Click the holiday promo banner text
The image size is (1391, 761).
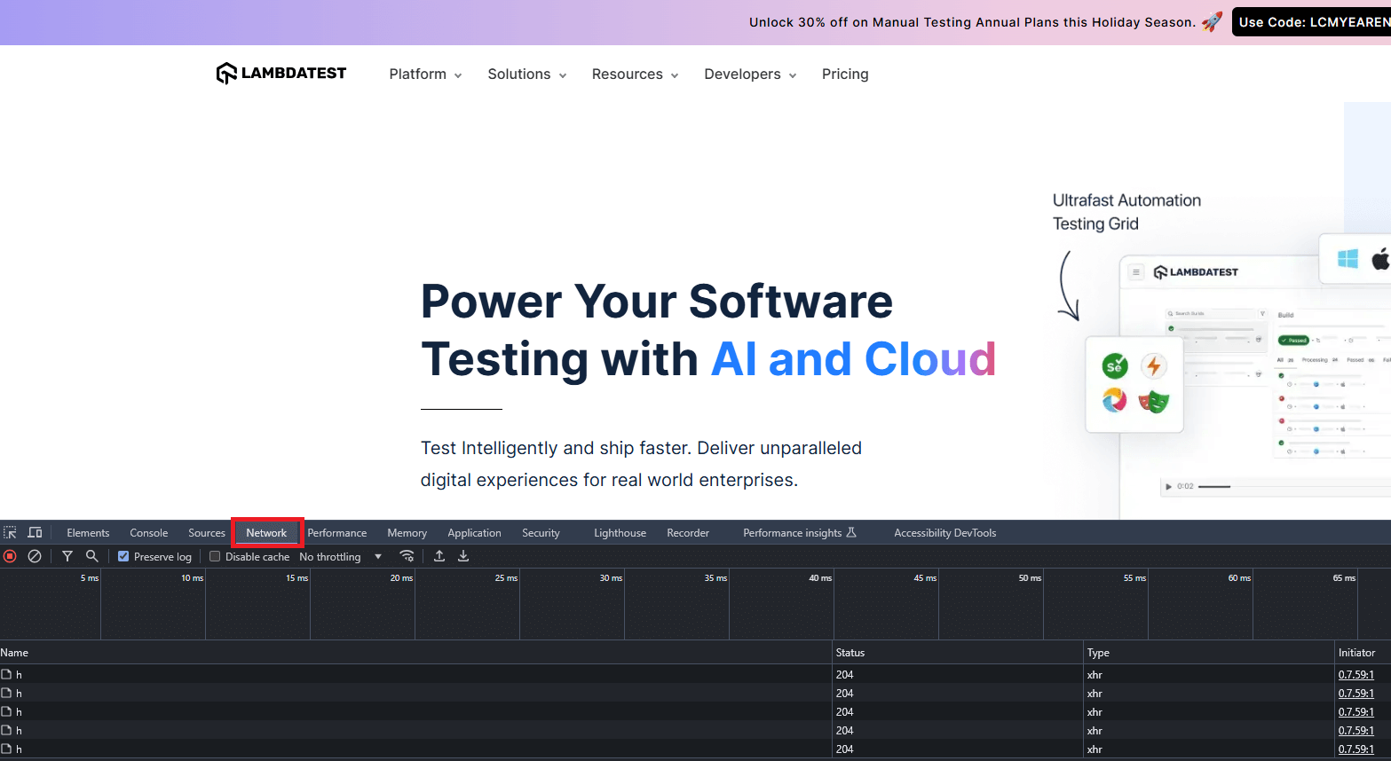pyautogui.click(x=972, y=22)
